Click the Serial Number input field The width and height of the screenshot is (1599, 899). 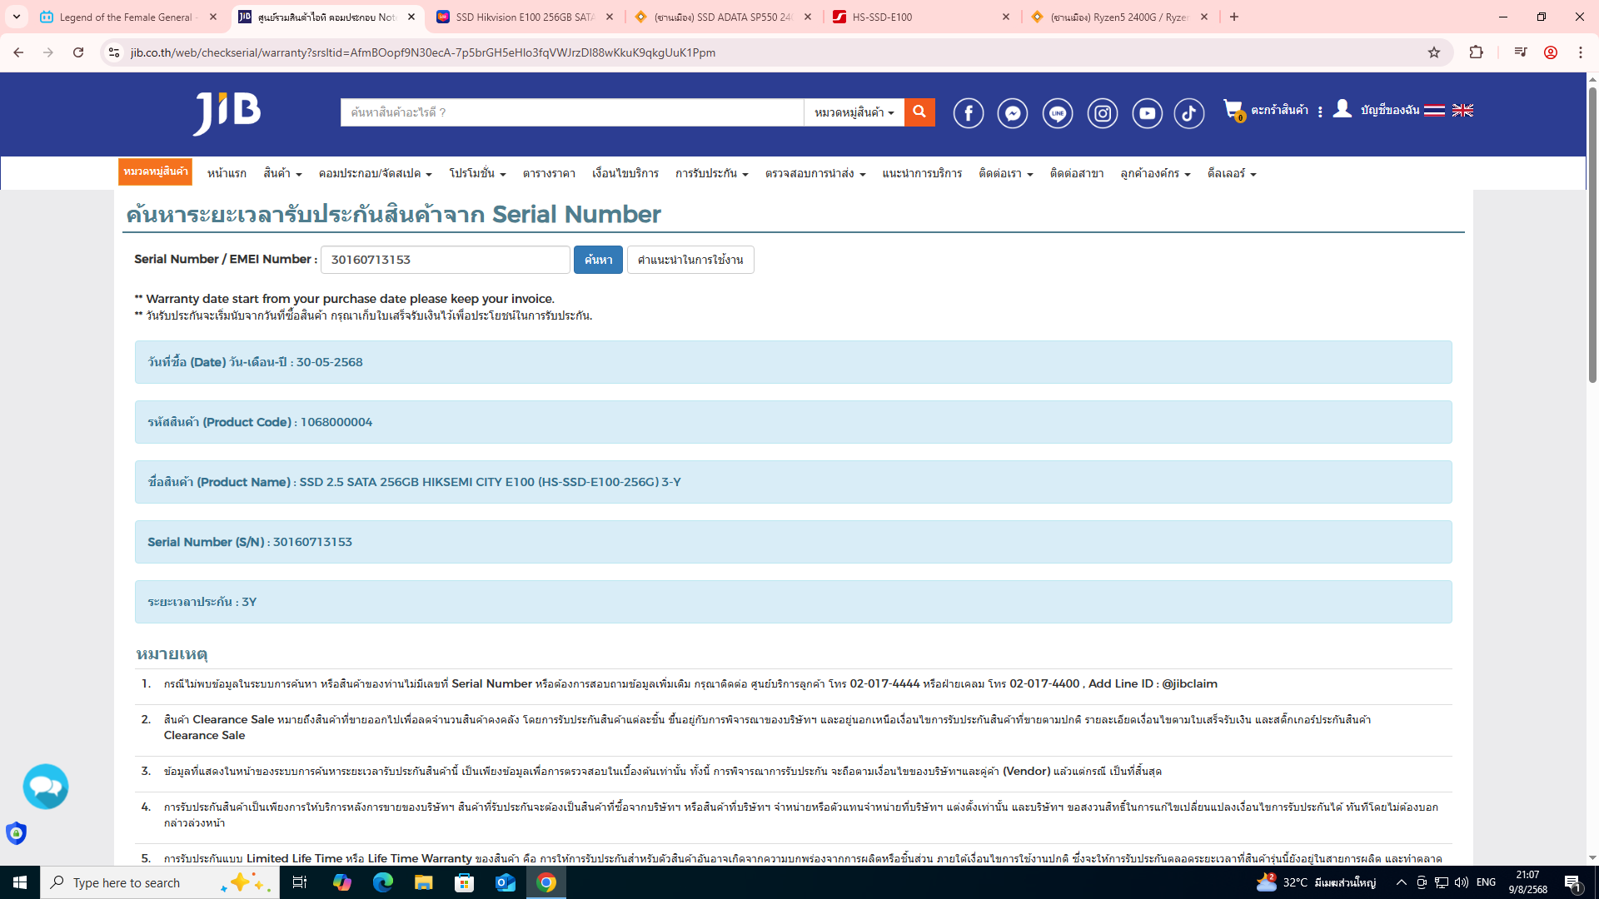(445, 260)
